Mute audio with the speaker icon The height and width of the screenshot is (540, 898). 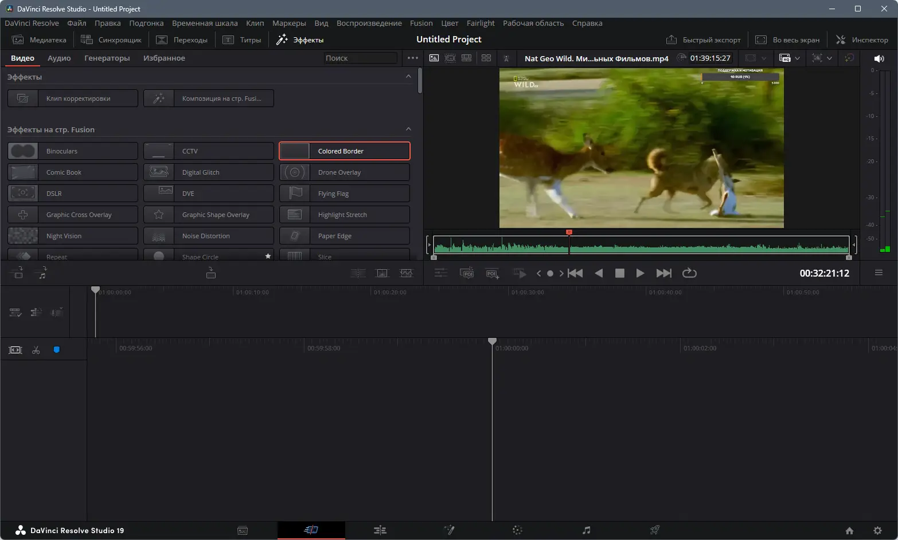pos(879,58)
